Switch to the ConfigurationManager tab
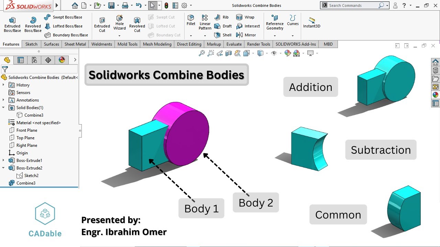Screen dimensions: 440x247 coord(34,60)
